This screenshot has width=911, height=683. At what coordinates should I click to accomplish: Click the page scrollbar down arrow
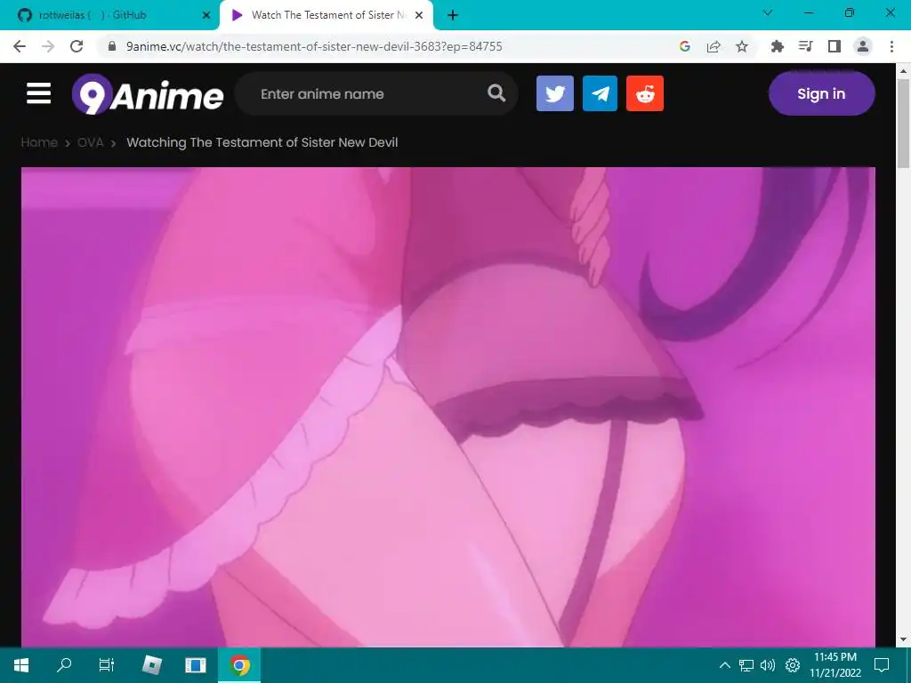903,639
